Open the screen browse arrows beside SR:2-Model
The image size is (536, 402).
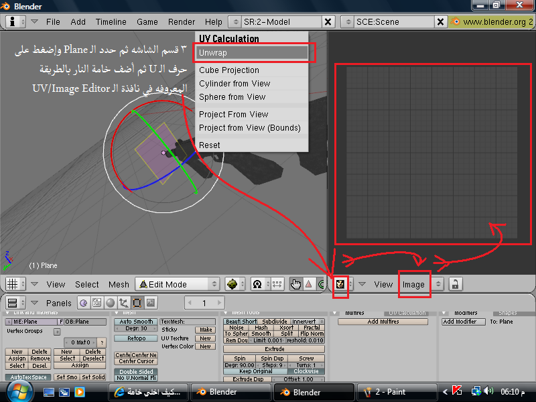[x=236, y=22]
